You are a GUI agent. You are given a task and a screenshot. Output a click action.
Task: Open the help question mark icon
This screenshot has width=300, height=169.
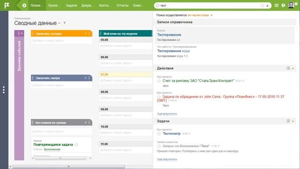[x=283, y=6]
